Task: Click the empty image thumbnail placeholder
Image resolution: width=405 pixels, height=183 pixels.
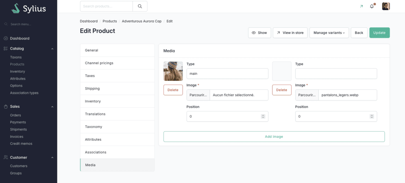Action: click(x=282, y=71)
